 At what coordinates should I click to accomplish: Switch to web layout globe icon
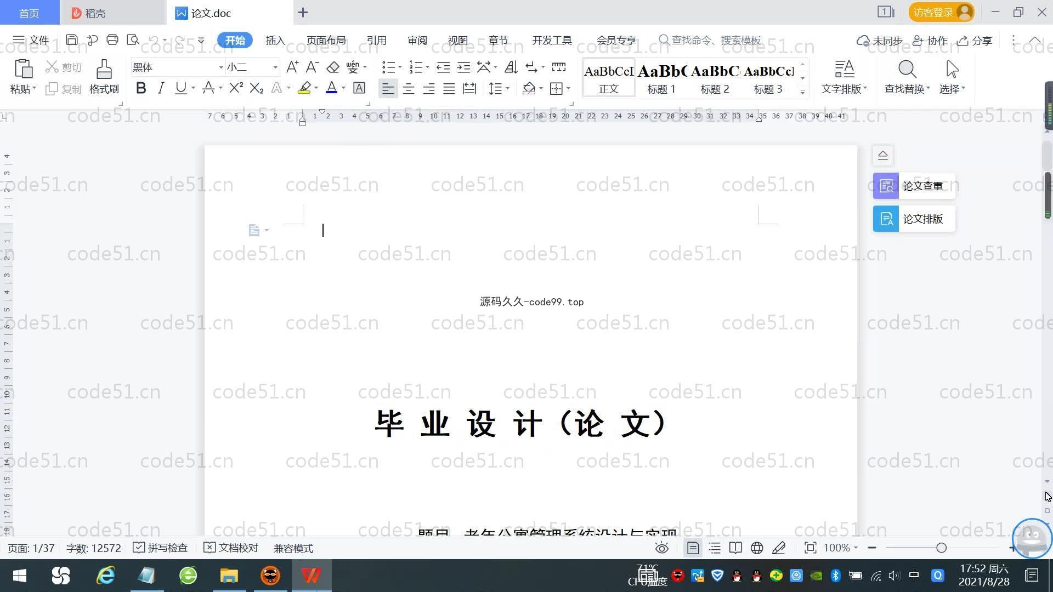757,548
